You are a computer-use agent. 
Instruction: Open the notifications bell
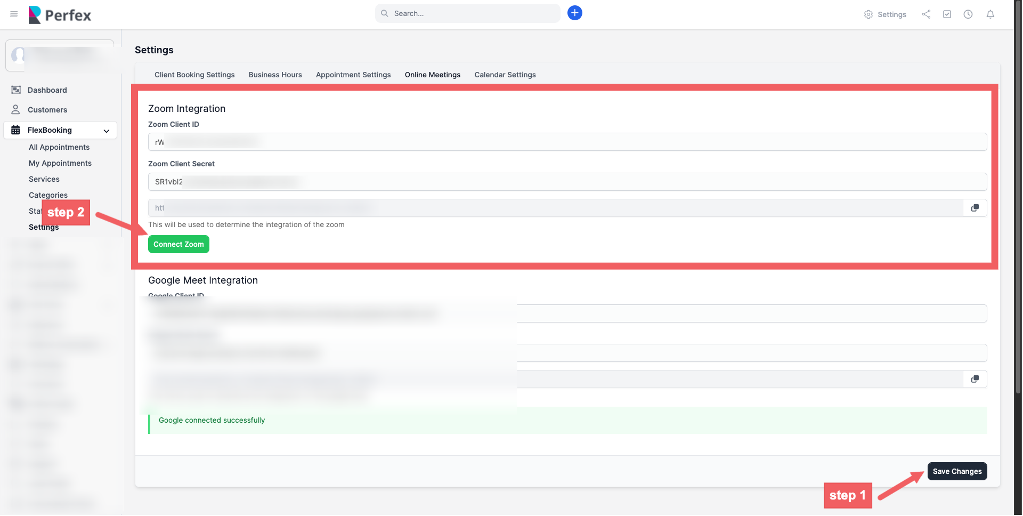[x=990, y=14]
